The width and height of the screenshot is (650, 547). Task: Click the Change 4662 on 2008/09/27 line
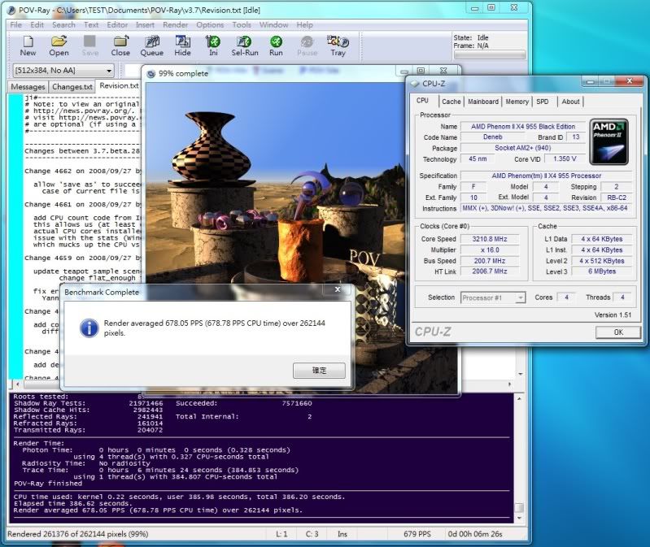pyautogui.click(x=82, y=171)
